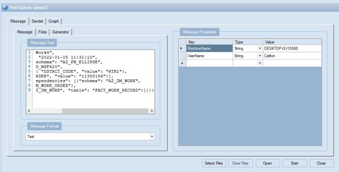Click the Open button
The image size is (339, 172).
coord(267,163)
